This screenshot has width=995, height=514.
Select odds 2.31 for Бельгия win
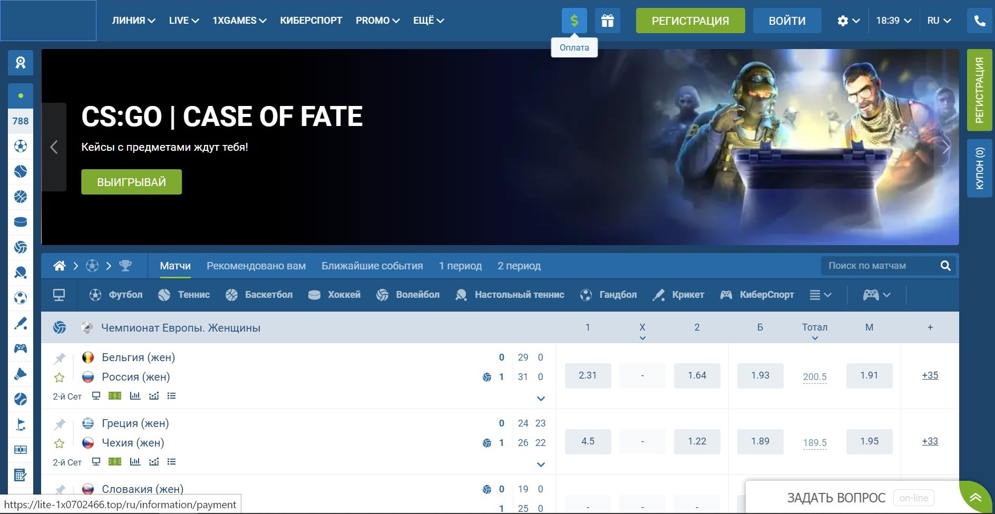click(x=588, y=375)
